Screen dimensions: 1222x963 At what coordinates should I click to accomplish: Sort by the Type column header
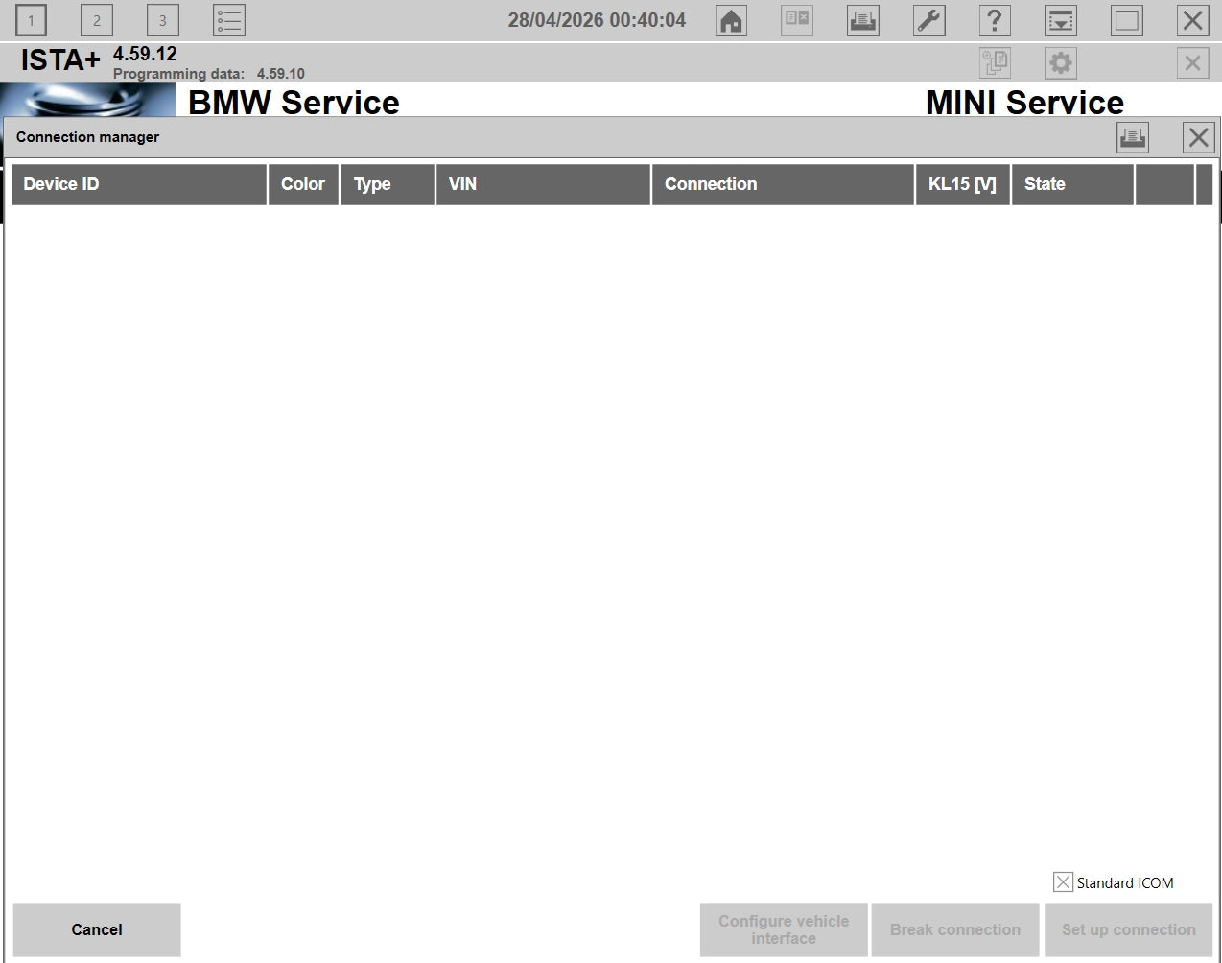388,184
